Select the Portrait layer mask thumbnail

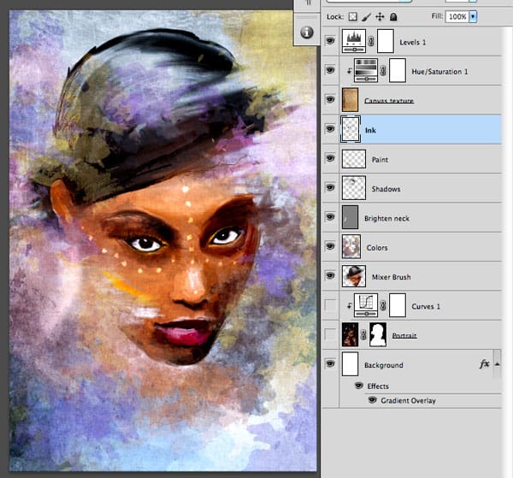(x=376, y=335)
